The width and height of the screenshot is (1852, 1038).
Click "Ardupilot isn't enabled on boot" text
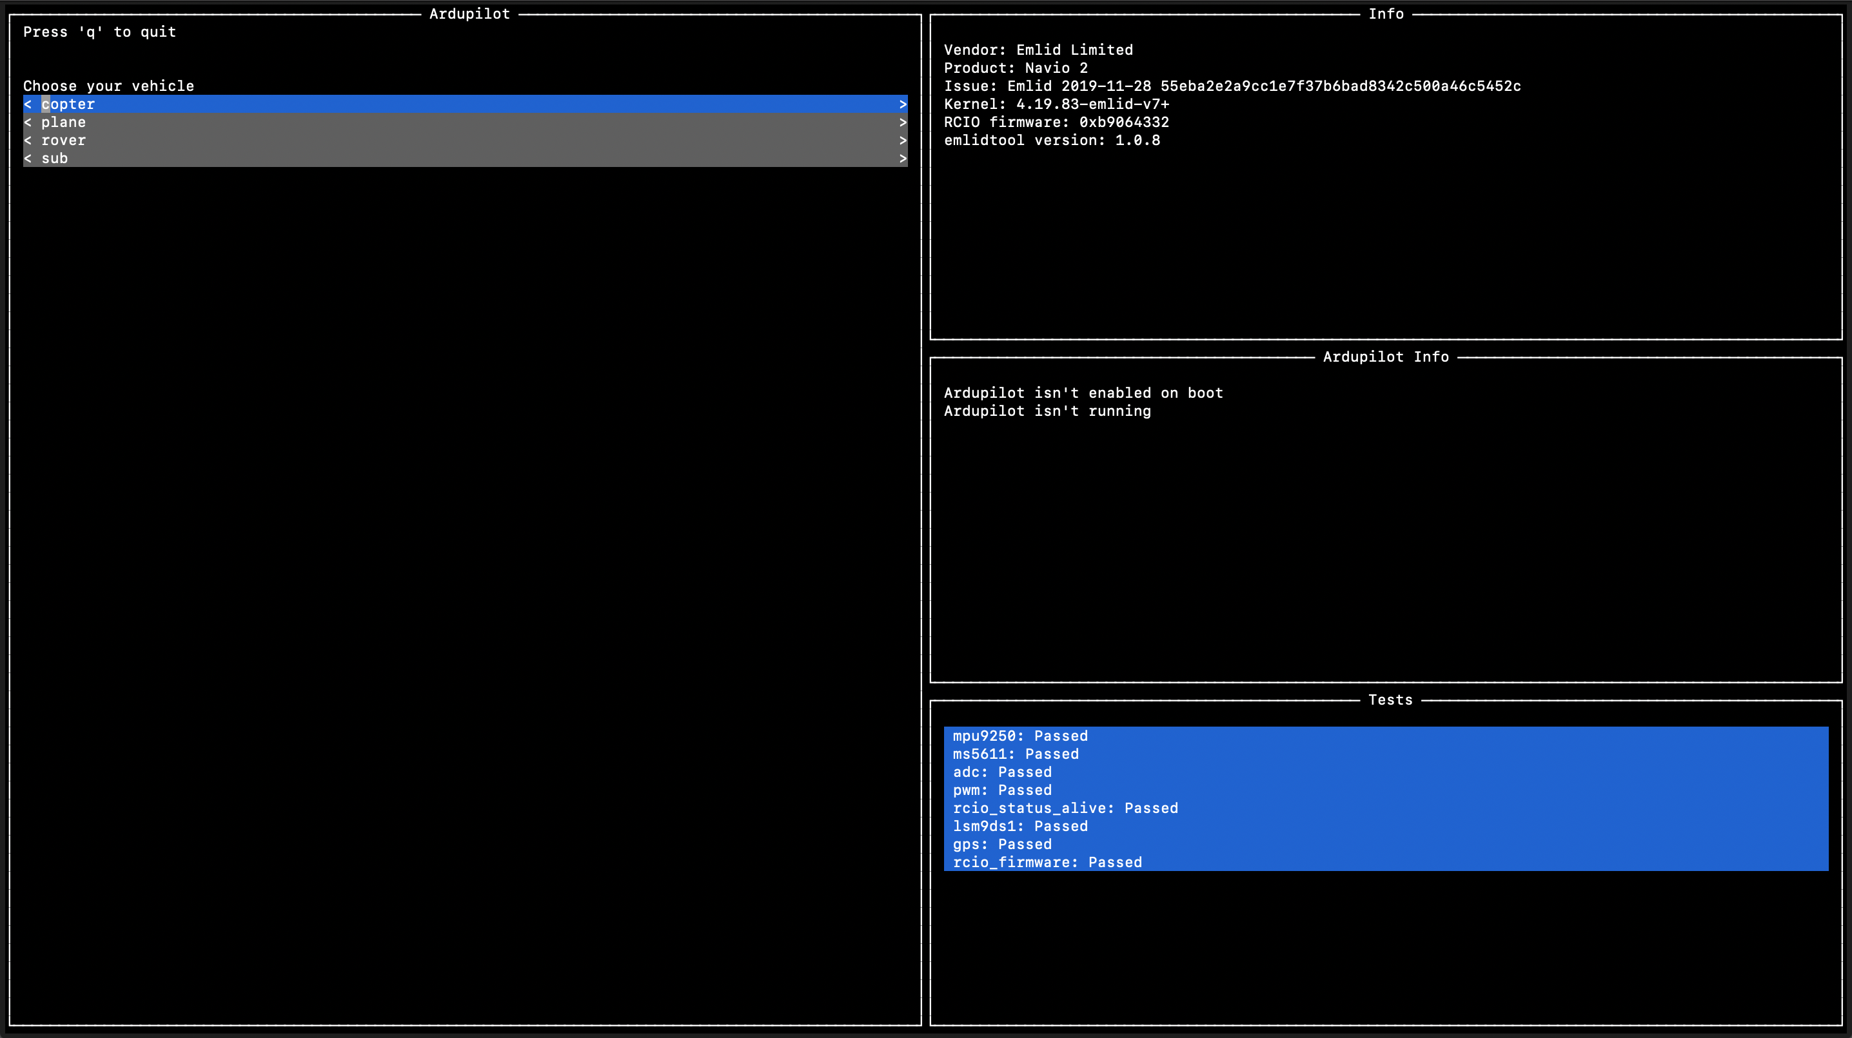click(x=1083, y=393)
